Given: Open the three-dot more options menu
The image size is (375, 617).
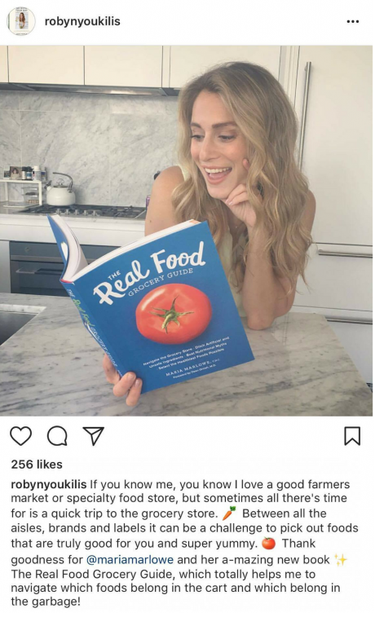Looking at the screenshot, I should coord(352,21).
